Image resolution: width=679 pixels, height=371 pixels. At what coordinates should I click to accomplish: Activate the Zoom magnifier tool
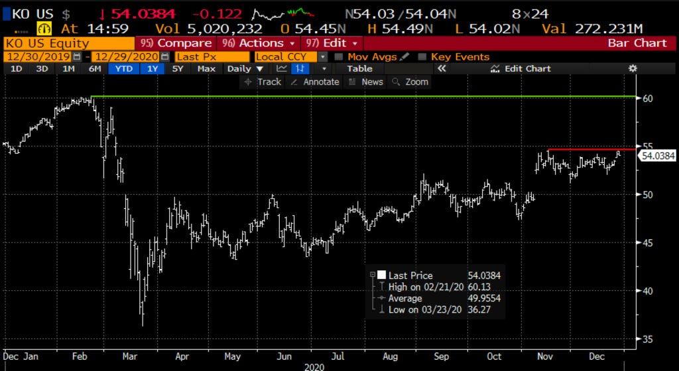pyautogui.click(x=410, y=81)
